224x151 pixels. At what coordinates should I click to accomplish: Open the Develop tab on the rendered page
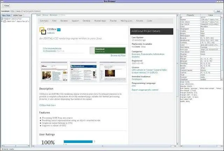[x=86, y=21]
